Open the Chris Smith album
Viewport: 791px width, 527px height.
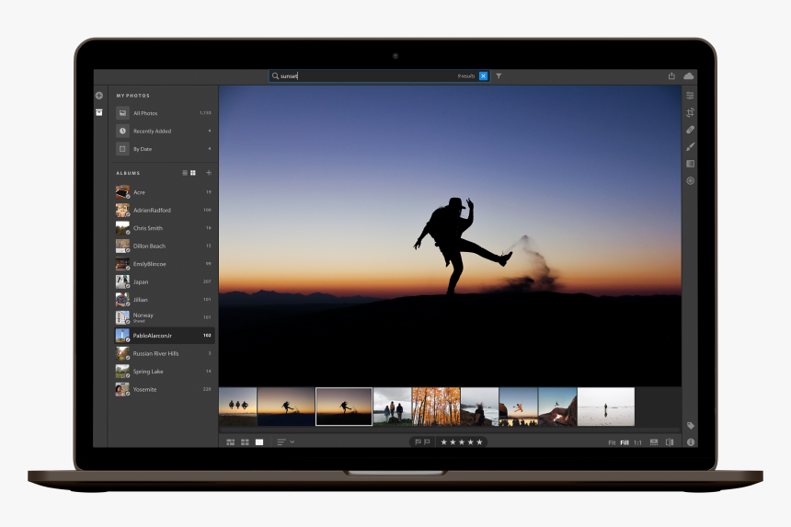tap(165, 228)
